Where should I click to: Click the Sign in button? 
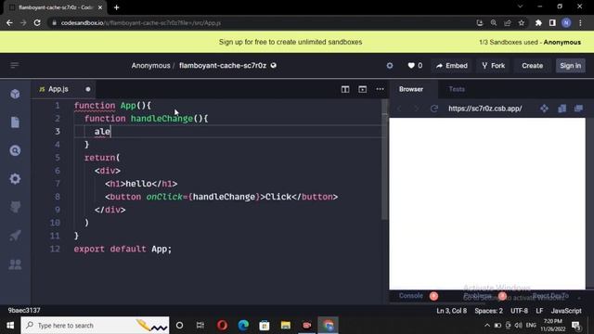tap(570, 66)
